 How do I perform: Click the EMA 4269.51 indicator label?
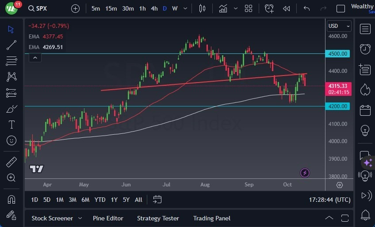(x=46, y=47)
